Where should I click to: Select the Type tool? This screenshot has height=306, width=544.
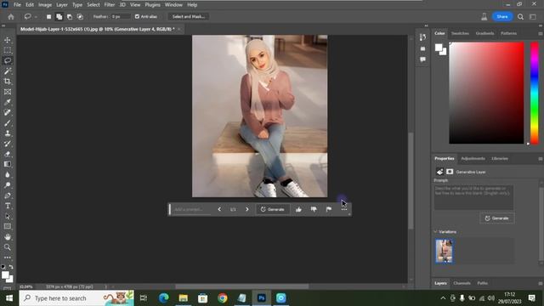click(x=8, y=206)
